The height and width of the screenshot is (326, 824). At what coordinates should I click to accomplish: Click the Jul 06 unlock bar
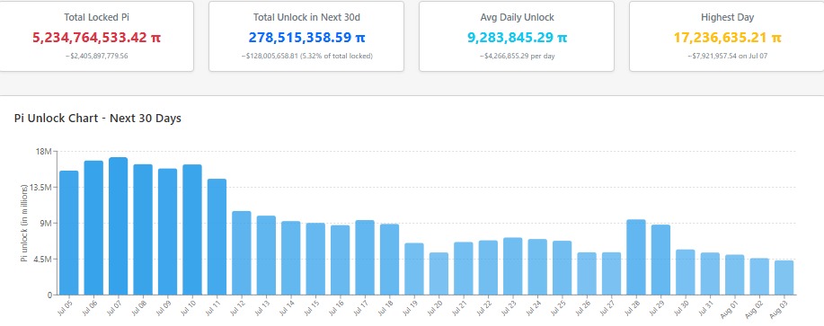pyautogui.click(x=93, y=228)
